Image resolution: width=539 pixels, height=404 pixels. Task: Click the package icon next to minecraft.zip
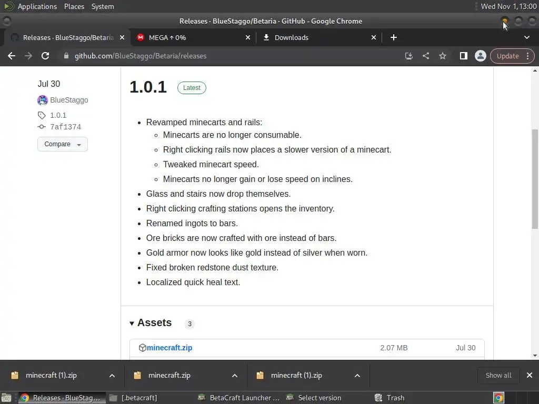(x=142, y=348)
